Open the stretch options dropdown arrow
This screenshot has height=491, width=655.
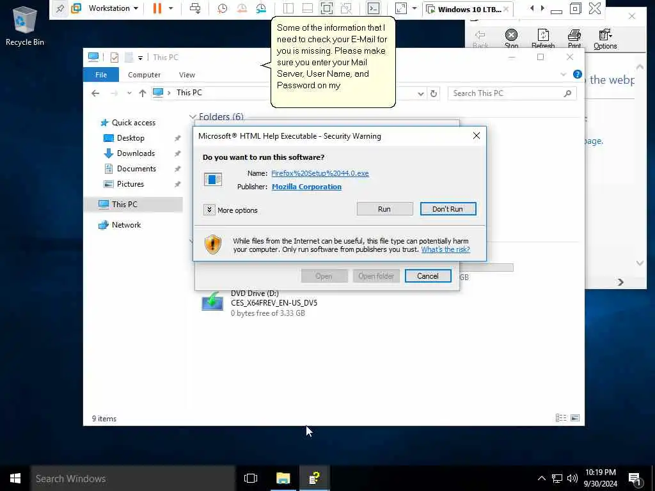point(414,8)
